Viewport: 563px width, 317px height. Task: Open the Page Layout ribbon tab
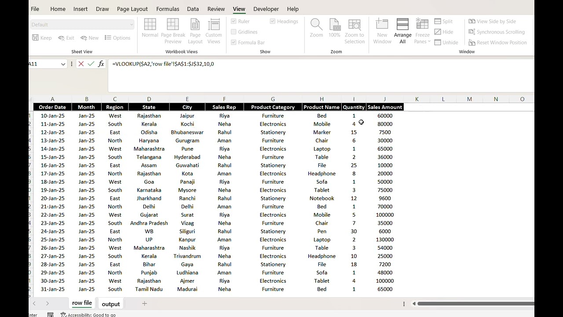click(x=132, y=9)
